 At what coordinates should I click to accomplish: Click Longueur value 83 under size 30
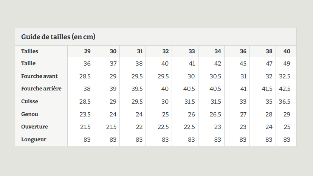(x=113, y=139)
